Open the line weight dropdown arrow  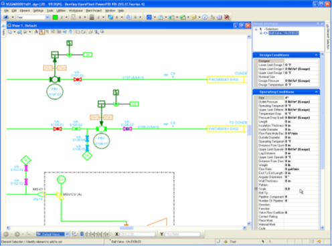tap(103, 17)
